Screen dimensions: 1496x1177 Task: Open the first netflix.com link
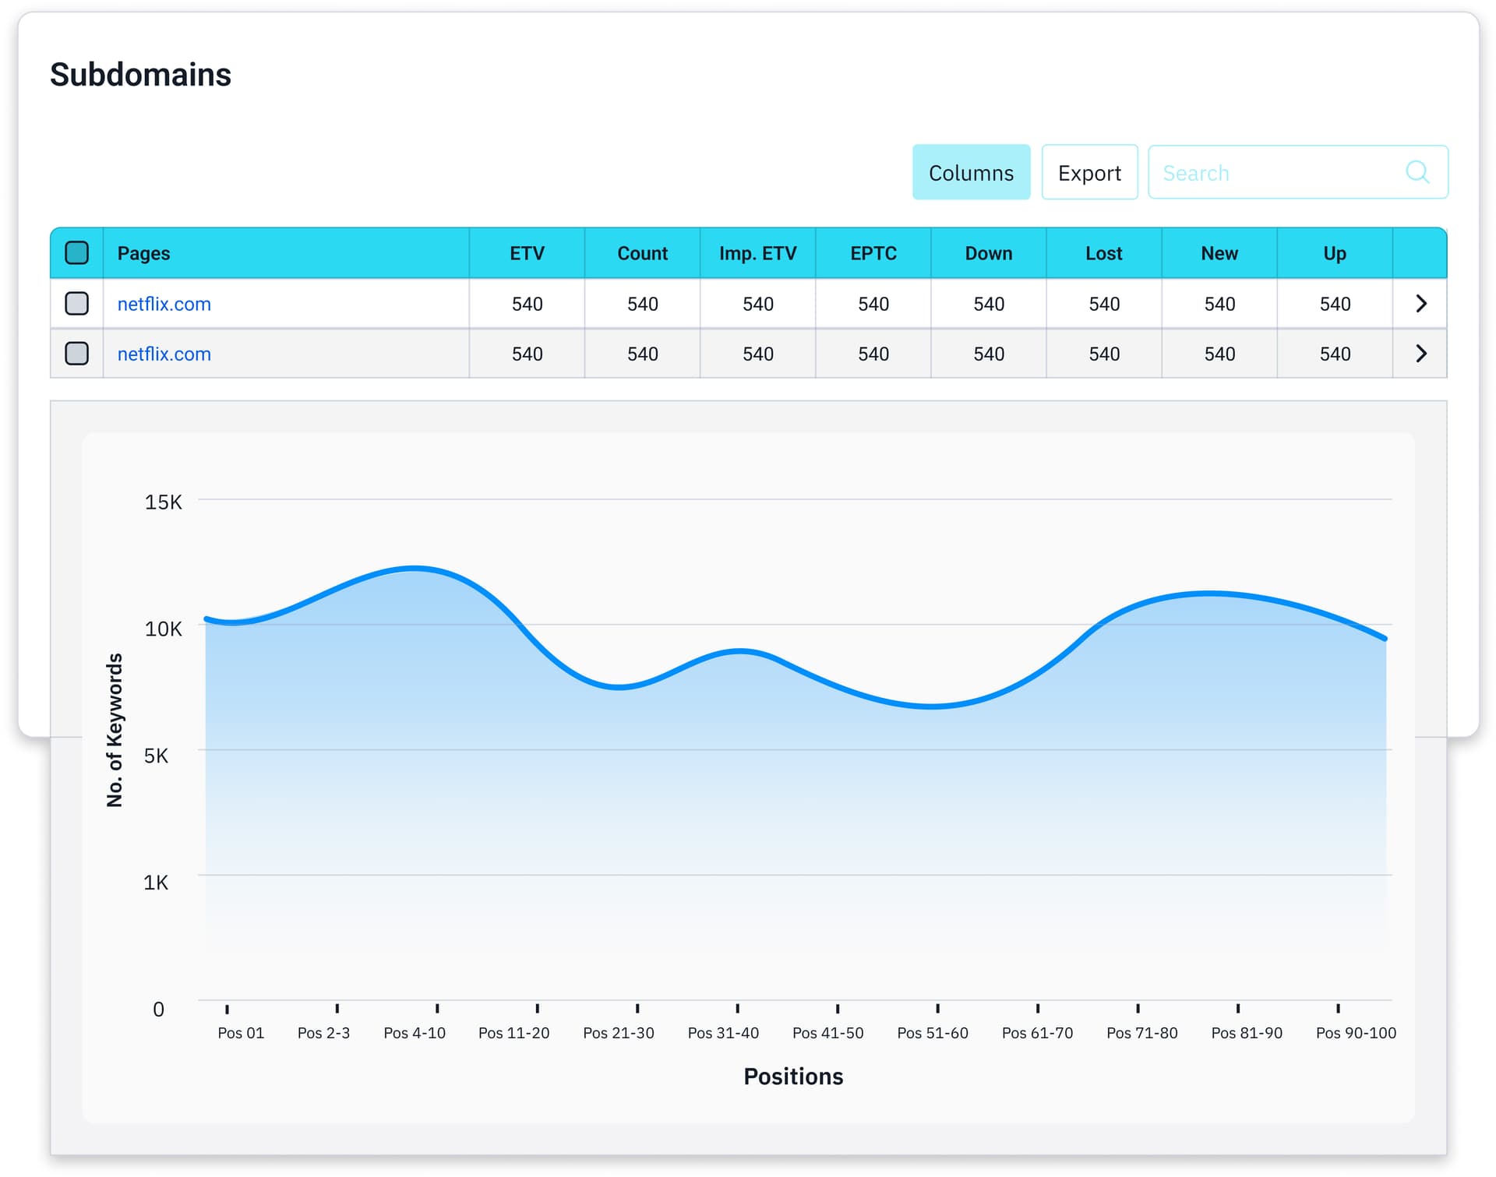(x=164, y=304)
